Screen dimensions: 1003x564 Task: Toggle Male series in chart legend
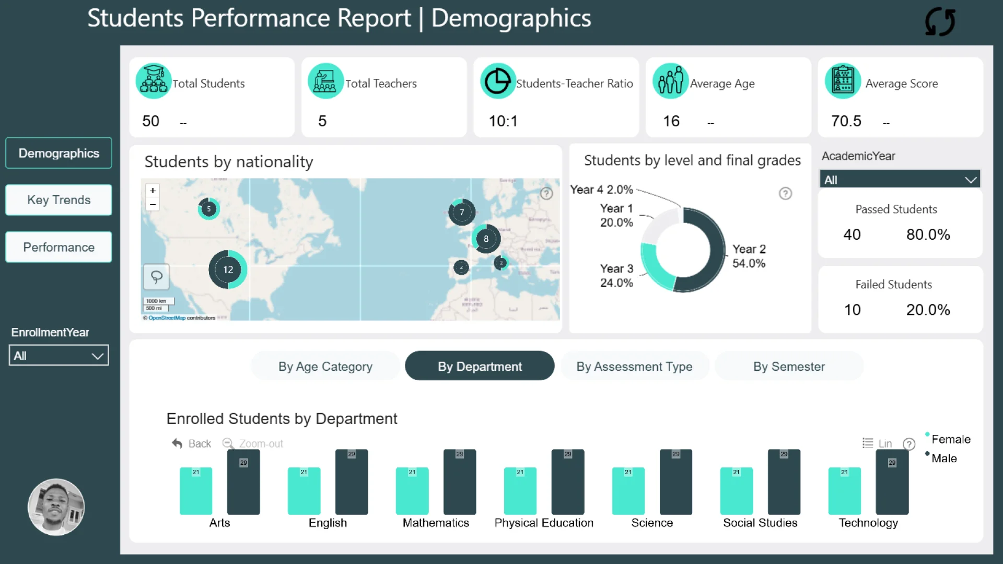point(943,458)
